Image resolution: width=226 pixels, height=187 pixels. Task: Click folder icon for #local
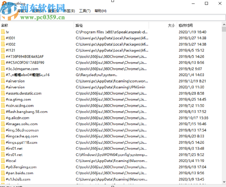(3, 161)
